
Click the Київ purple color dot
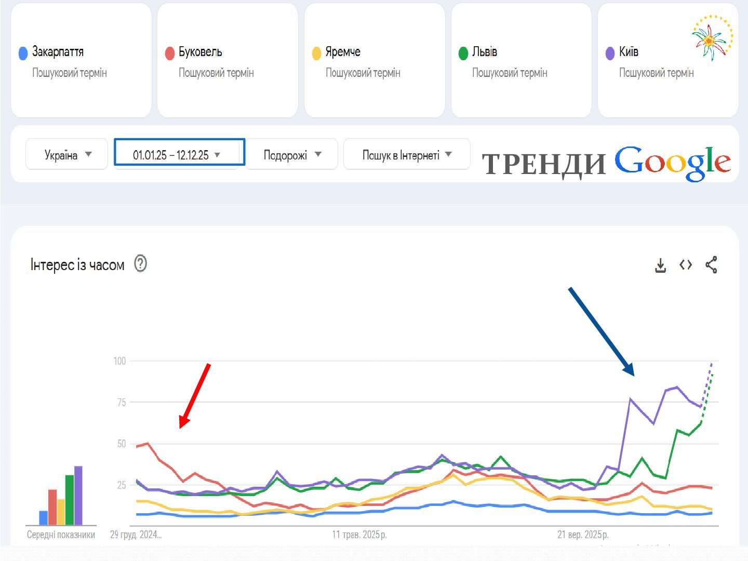click(x=610, y=54)
